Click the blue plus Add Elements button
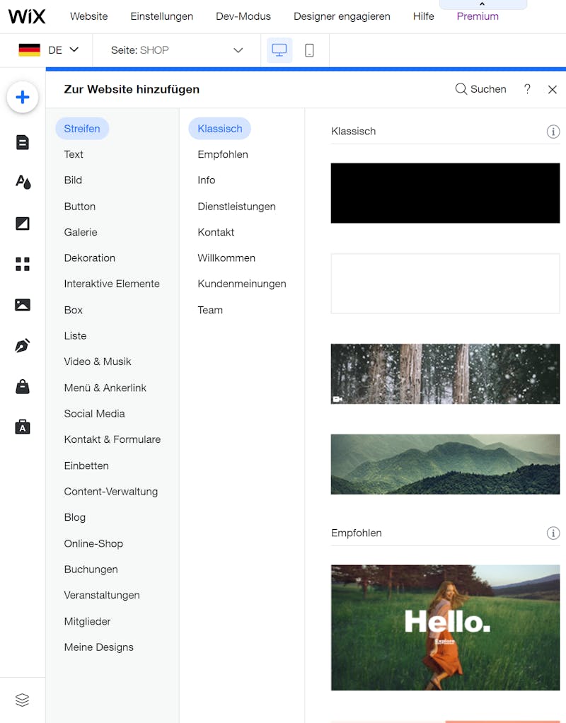This screenshot has width=566, height=723. pyautogui.click(x=22, y=98)
